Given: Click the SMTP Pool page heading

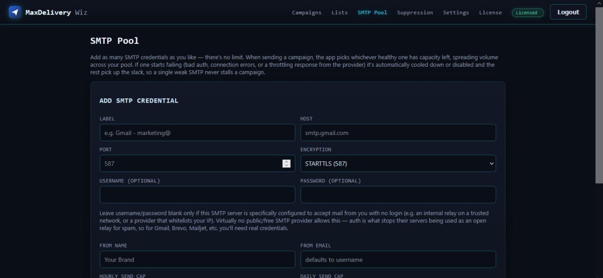Looking at the screenshot, I should [x=114, y=41].
